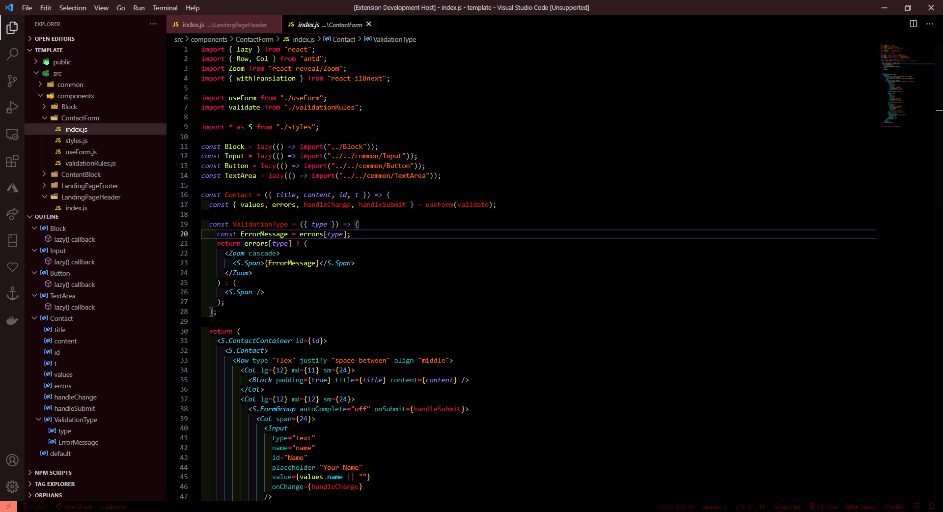
Task: Open the Azure extension view
Action: click(x=12, y=188)
